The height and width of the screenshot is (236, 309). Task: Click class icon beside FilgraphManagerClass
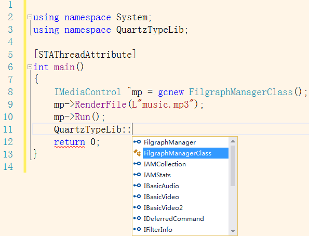137,153
